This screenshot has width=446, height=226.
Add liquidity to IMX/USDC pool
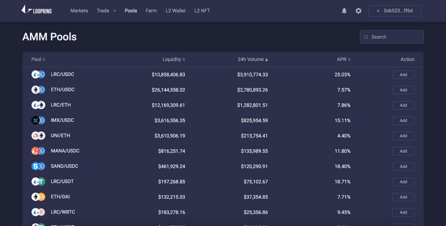tap(403, 121)
